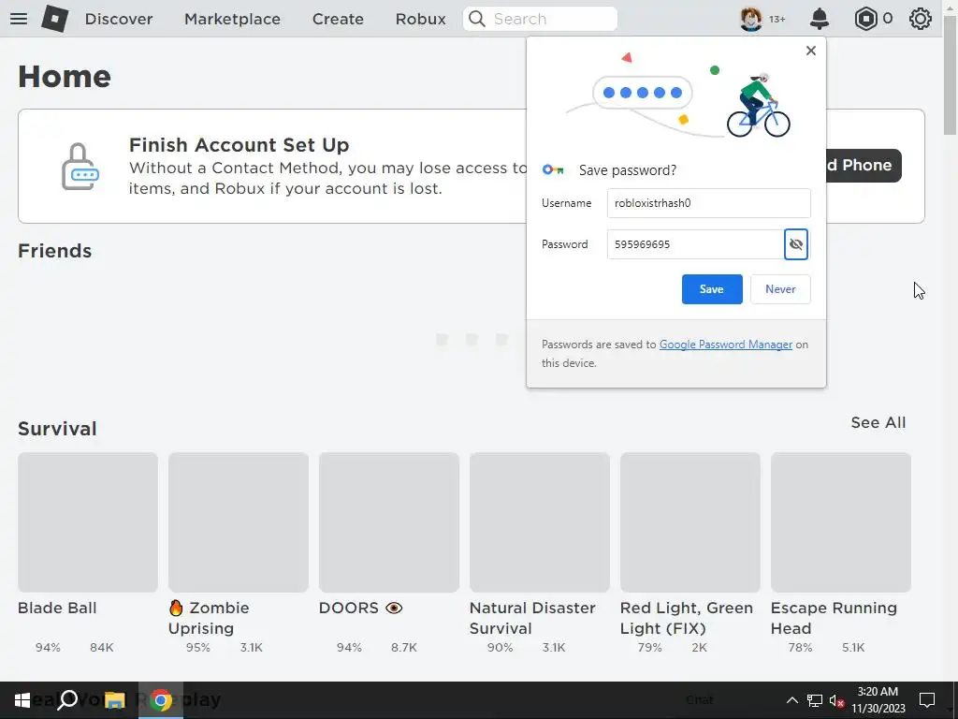The image size is (958, 719).
Task: Open Escape Running Head thumbnail
Action: (x=841, y=522)
